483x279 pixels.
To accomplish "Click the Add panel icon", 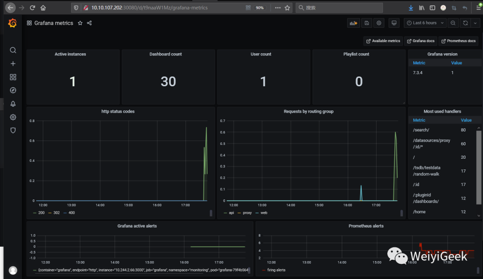I will coord(353,23).
